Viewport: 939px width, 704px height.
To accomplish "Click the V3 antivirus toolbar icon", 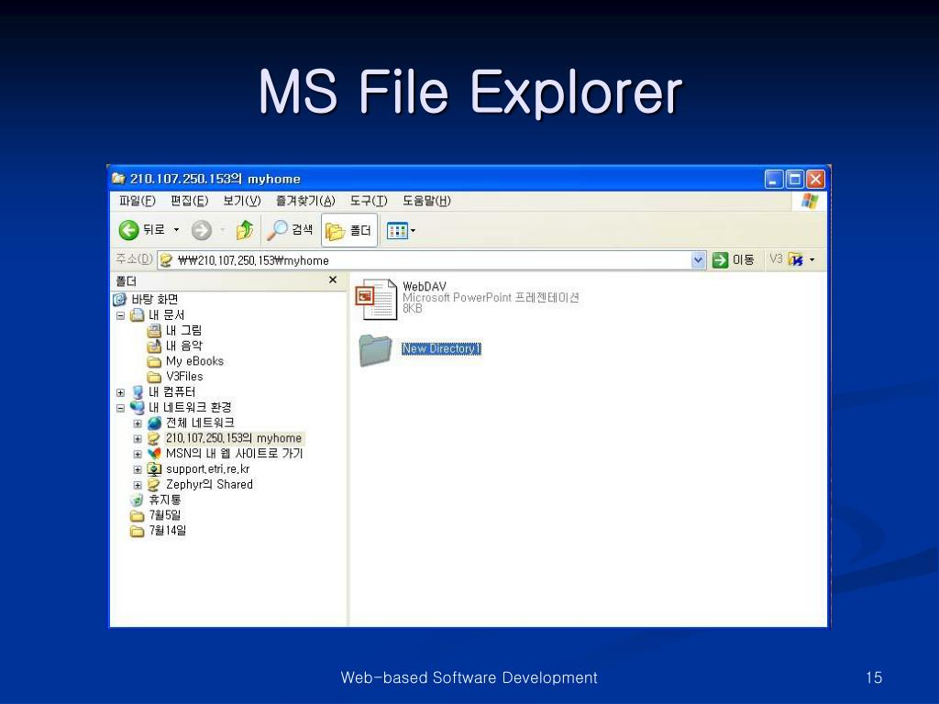I will point(795,259).
